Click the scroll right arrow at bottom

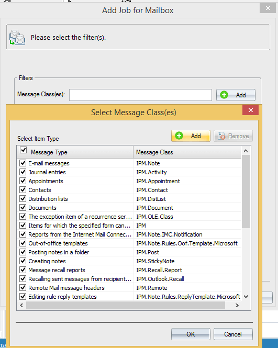tap(237, 306)
